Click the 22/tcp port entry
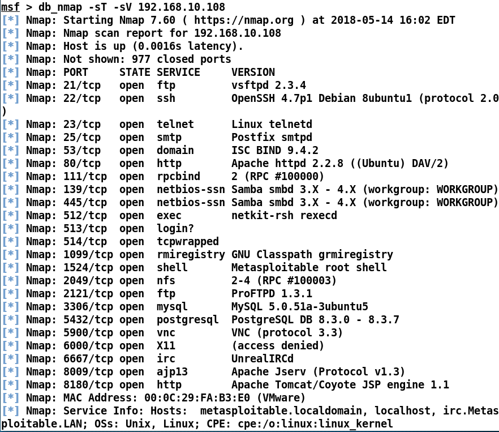 coord(82,99)
